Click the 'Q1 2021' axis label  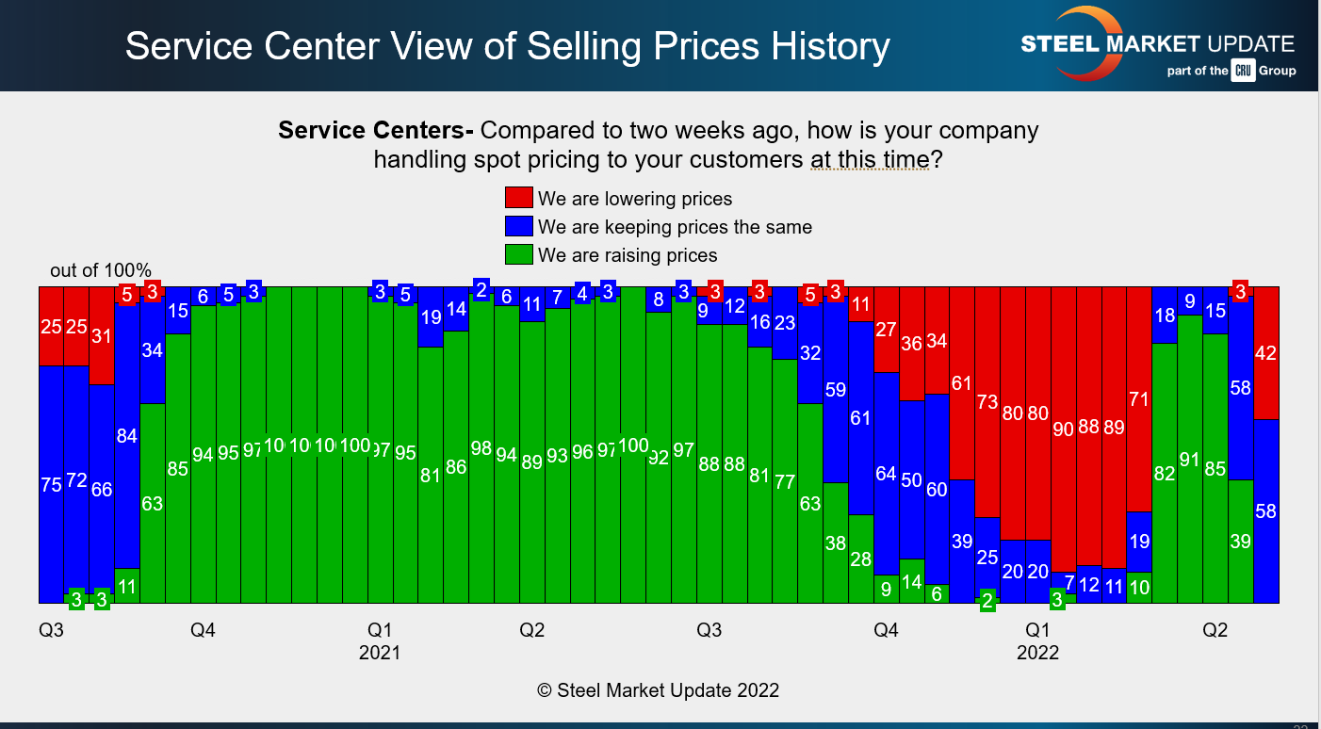click(x=380, y=640)
